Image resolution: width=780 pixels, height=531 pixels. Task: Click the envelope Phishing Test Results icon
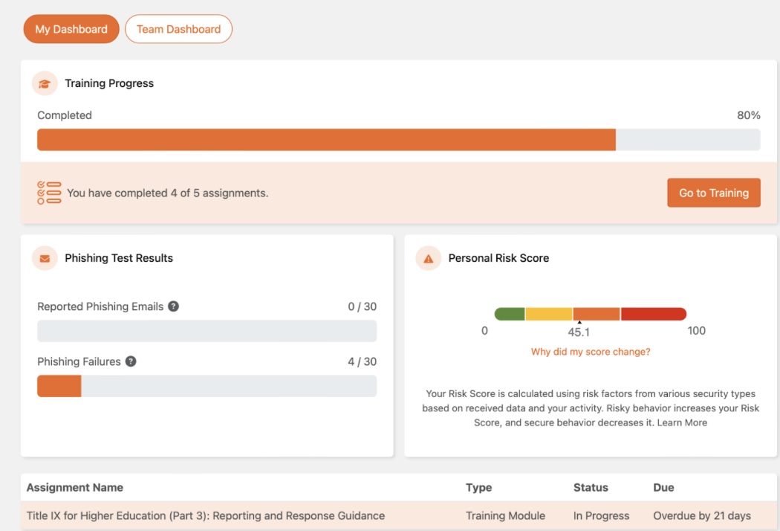point(45,258)
